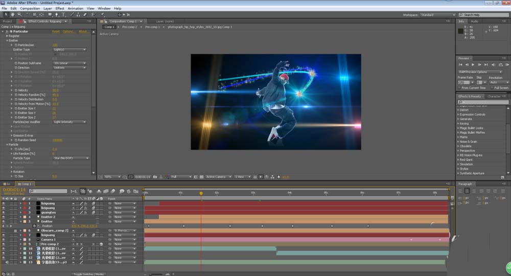Select the Puppet Pin tool

(x=103, y=15)
